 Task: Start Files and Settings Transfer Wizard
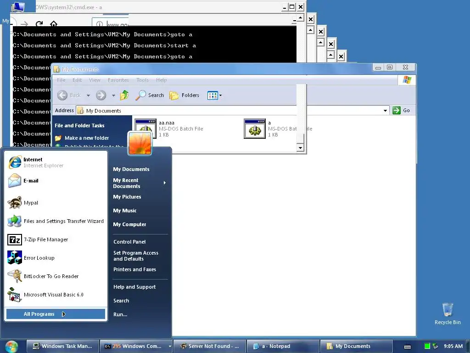56,221
